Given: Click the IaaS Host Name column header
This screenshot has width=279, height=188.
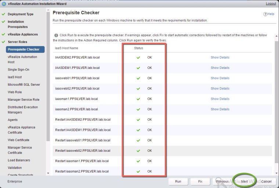Looking at the screenshot, I should pos(66,48).
